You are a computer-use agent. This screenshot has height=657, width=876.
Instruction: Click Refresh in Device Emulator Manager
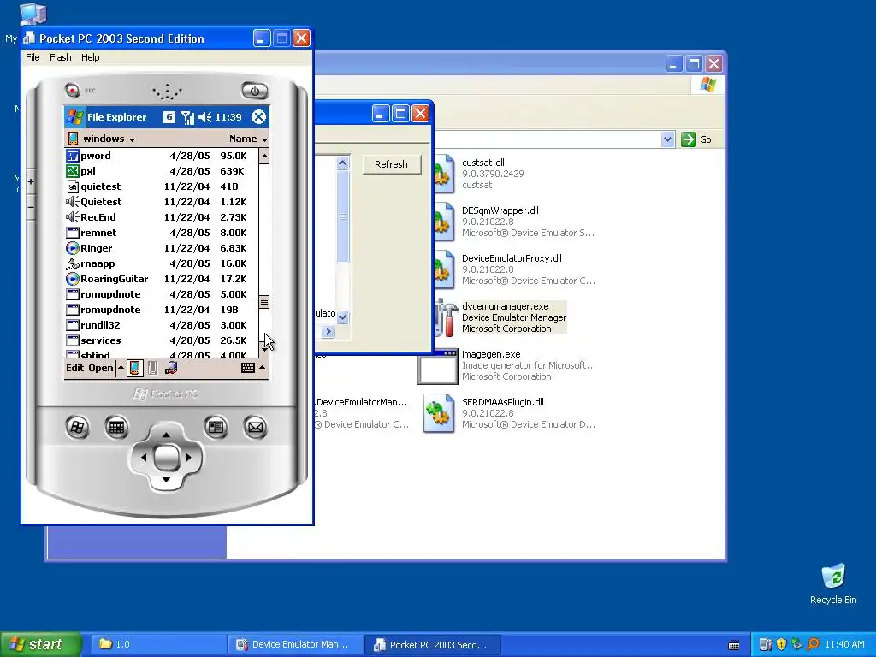tap(392, 164)
